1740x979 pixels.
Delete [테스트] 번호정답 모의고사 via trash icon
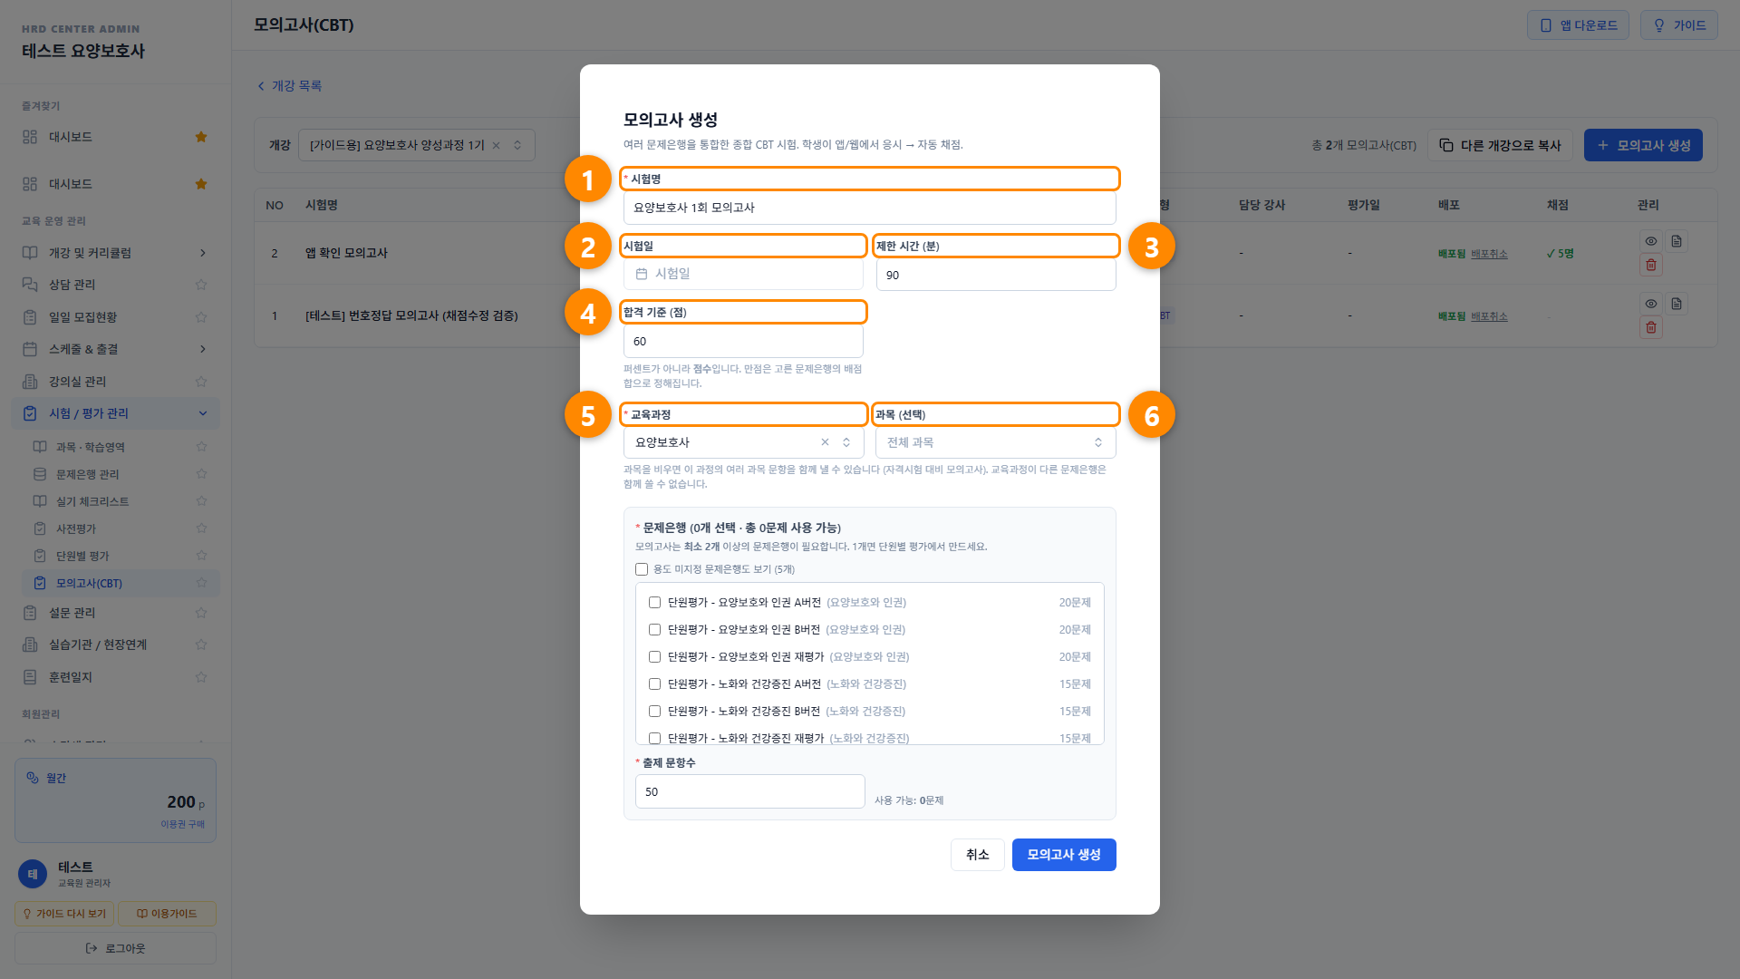1650,327
